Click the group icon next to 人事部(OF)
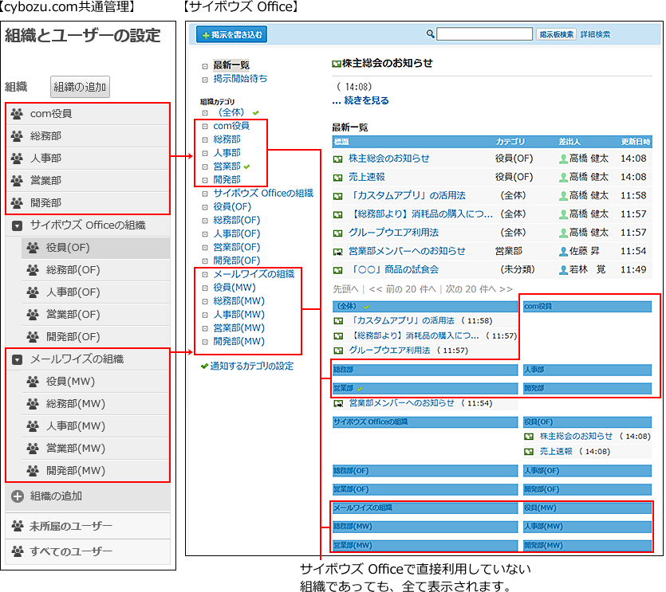666x592 pixels. tap(33, 292)
